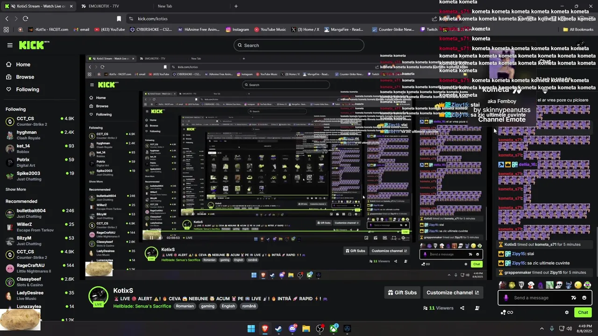Open RageCraftAU Little Nightmares II channel
The height and width of the screenshot is (336, 598).
(40, 268)
